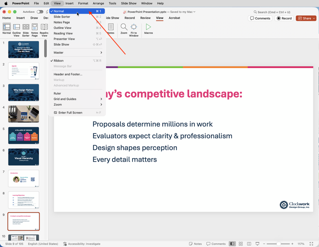This screenshot has height=247, width=319.
Task: Adjust the zoom slider handle
Action: point(279,244)
